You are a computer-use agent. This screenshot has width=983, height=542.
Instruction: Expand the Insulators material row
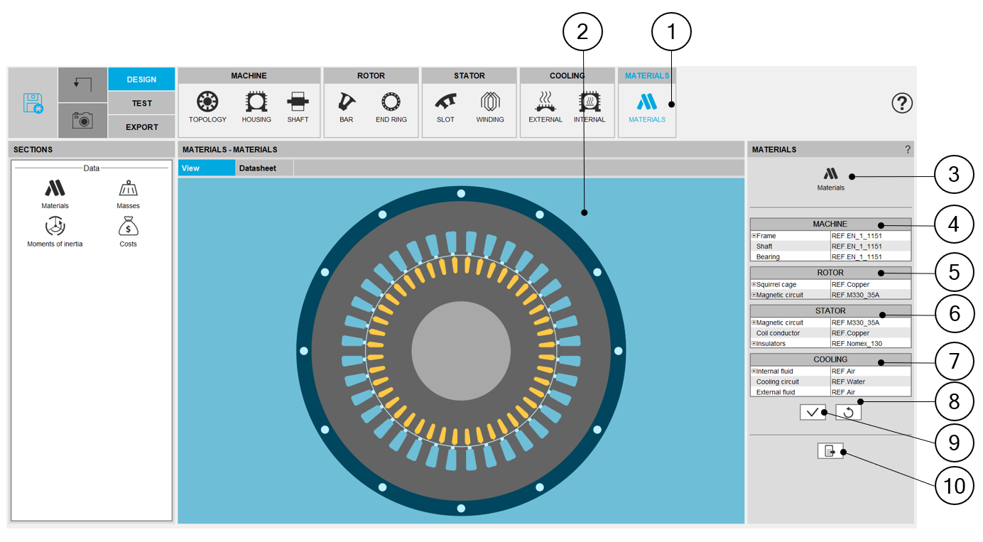tap(754, 344)
